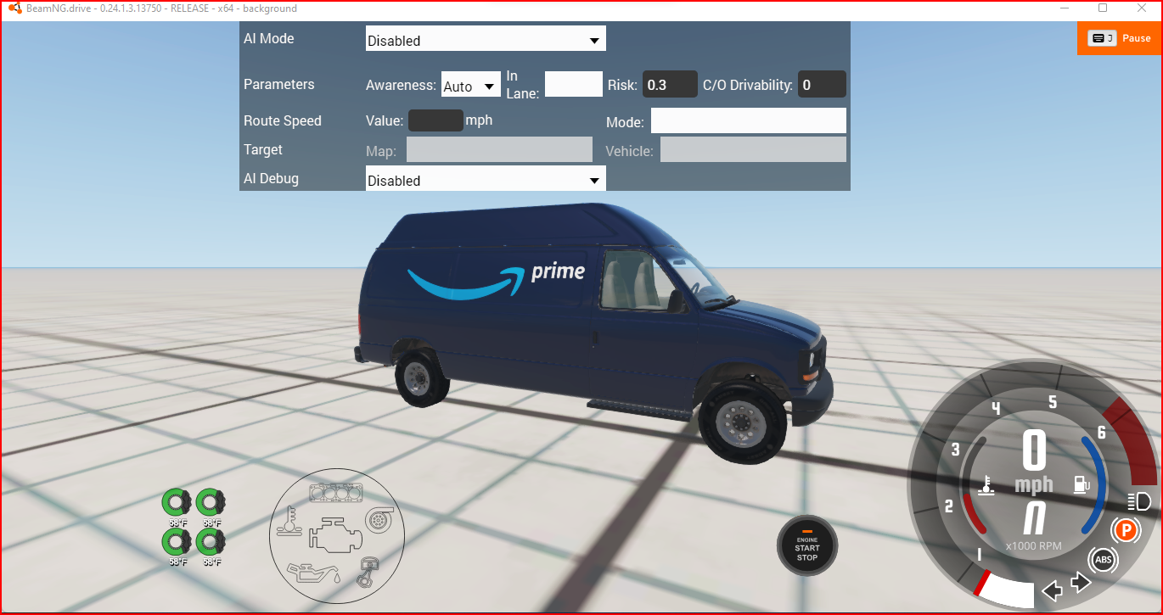Viewport: 1163px width, 615px height.
Task: Click the Route Speed value field
Action: coord(436,120)
